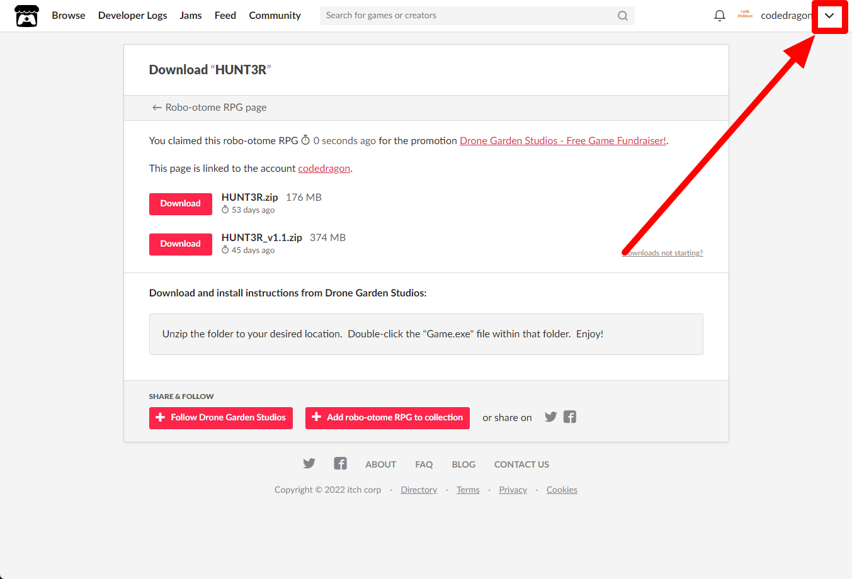The height and width of the screenshot is (579, 852).
Task: Open the Community section
Action: (x=275, y=16)
